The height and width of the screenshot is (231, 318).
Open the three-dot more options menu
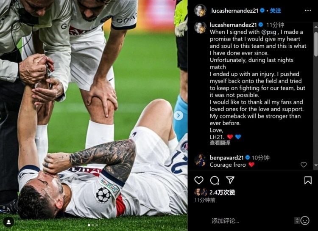click(308, 11)
